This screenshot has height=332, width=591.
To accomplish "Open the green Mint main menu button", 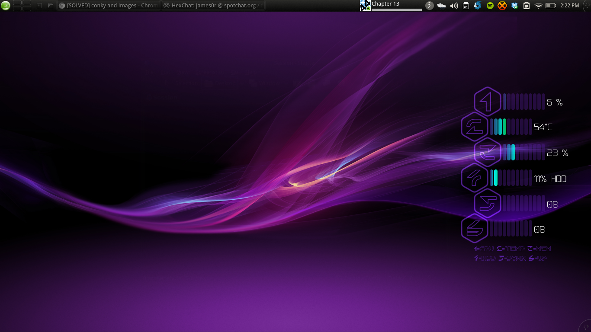I will pos(6,6).
